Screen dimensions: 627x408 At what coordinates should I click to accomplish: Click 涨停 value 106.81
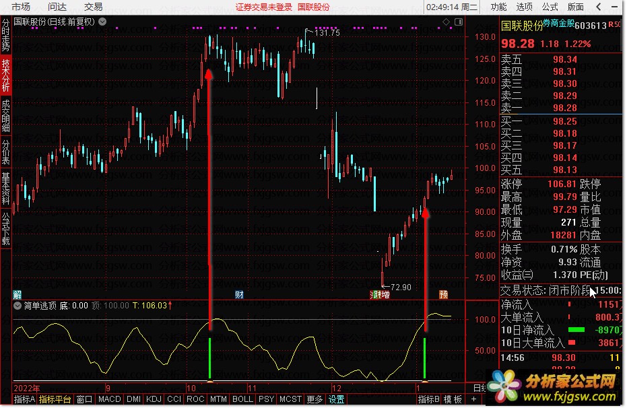[x=562, y=184]
